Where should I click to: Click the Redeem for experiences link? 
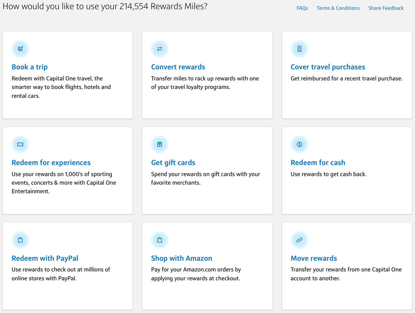click(51, 162)
